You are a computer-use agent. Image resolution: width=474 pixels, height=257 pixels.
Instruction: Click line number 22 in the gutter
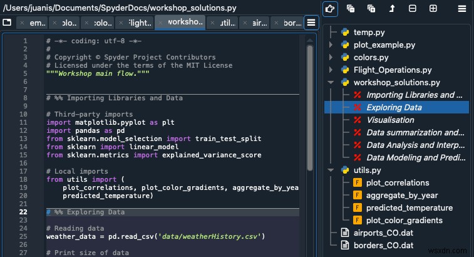pos(23,212)
